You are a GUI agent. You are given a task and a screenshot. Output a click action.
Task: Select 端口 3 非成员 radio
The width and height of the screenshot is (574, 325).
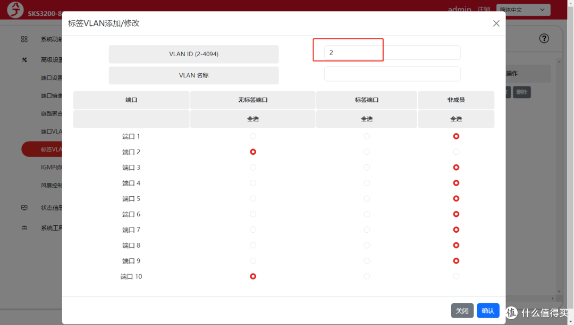click(x=456, y=168)
